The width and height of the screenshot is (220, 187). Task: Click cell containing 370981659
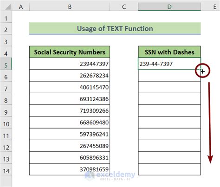[70, 169]
